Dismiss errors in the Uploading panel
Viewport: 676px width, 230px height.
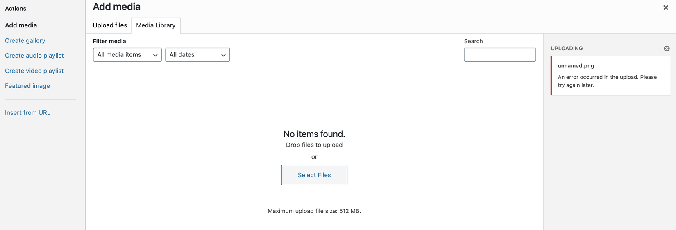point(667,49)
